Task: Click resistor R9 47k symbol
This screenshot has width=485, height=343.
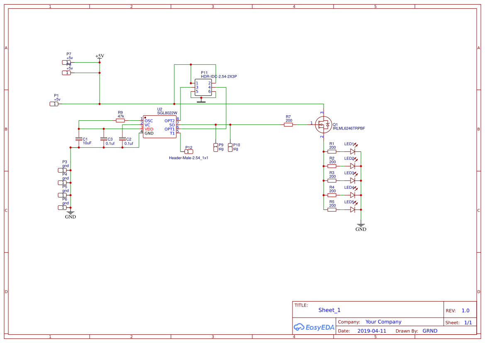Action: tap(120, 120)
